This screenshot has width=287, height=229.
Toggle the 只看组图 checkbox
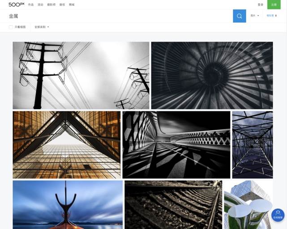pos(11,27)
